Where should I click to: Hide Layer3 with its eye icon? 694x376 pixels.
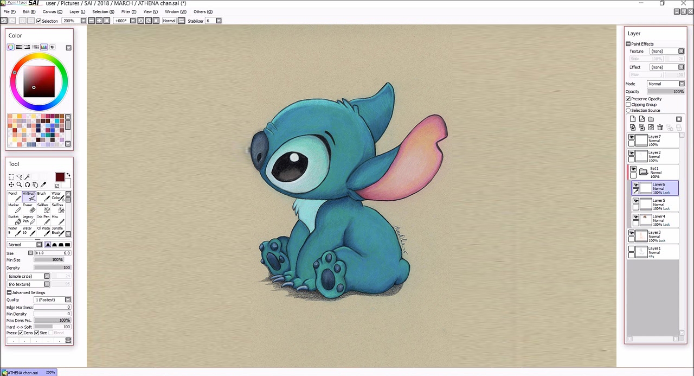point(632,233)
